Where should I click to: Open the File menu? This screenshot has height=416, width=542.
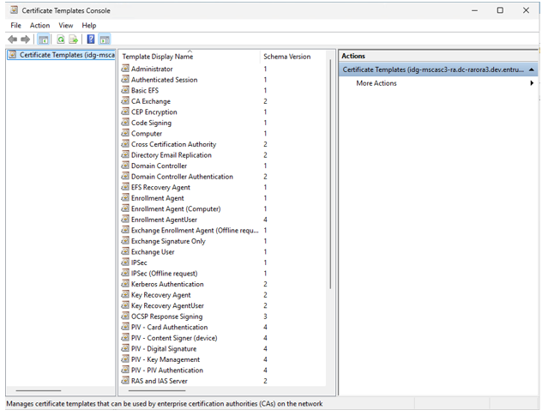tap(15, 26)
